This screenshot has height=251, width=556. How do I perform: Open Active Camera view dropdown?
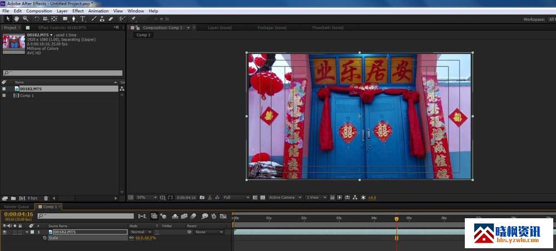click(x=285, y=198)
